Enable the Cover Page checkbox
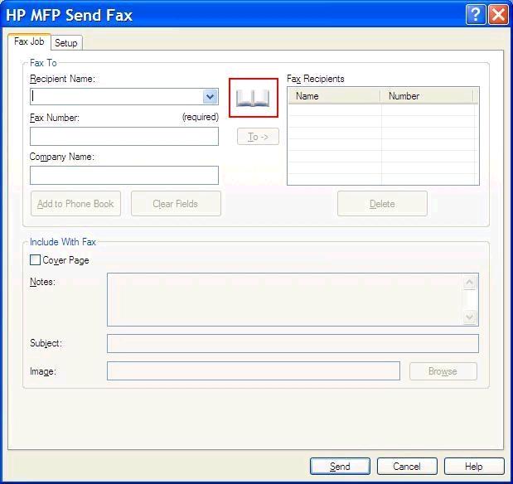The height and width of the screenshot is (484, 513). [35, 260]
